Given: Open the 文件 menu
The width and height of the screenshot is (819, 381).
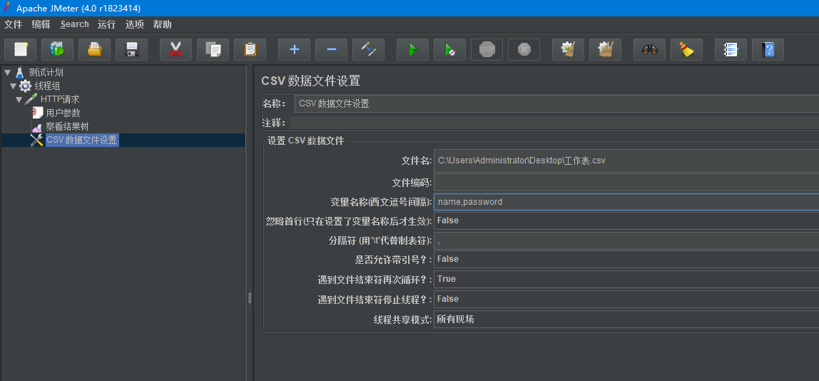Looking at the screenshot, I should 13,24.
